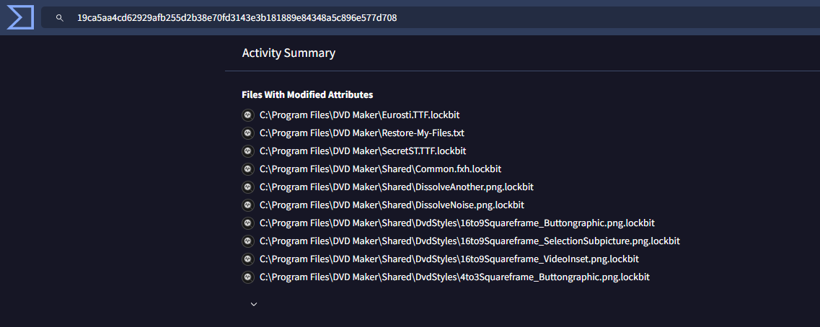
Task: Select the Eurosti.TTF.lockbit file path
Action: coord(360,115)
